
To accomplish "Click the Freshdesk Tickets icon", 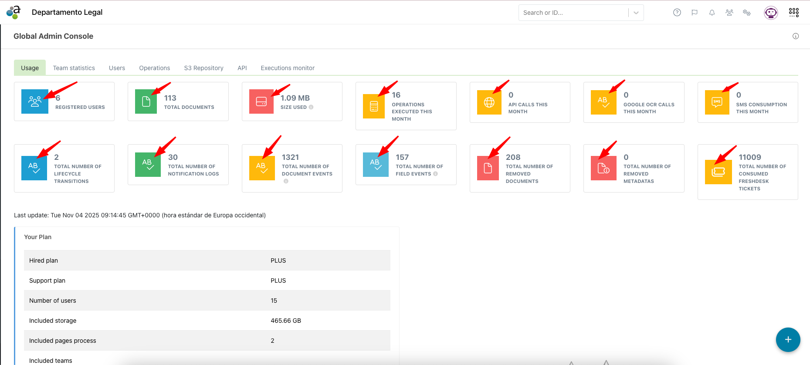I will (x=718, y=172).
